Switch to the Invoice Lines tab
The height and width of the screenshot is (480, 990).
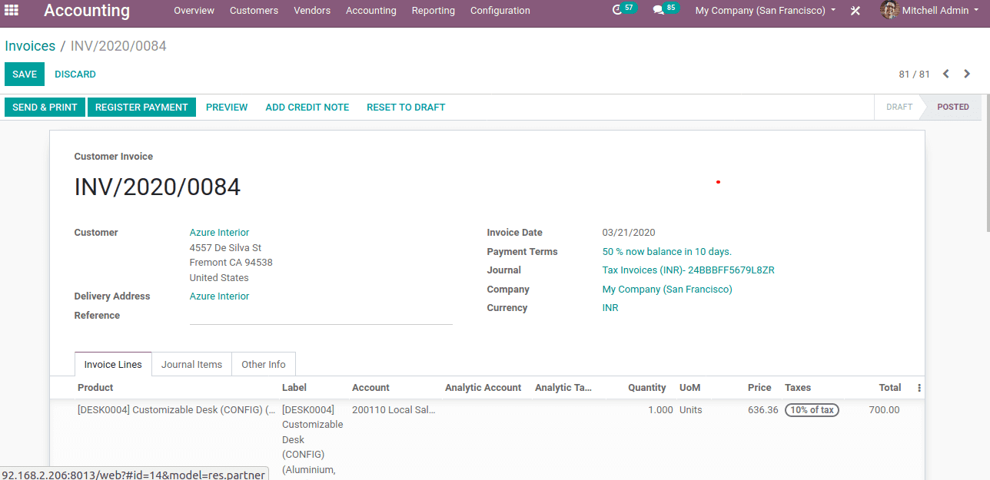pos(113,364)
